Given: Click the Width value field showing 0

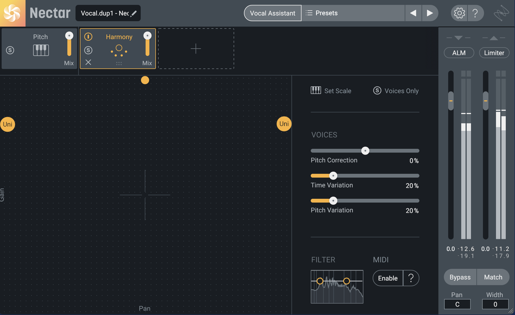Looking at the screenshot, I should point(495,304).
